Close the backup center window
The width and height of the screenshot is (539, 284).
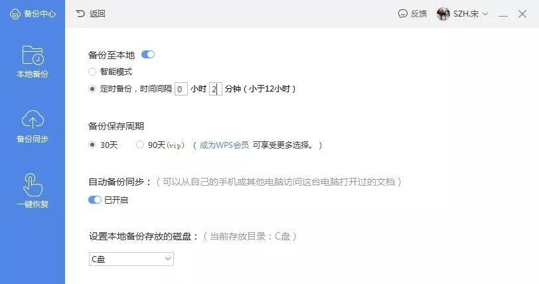pos(522,14)
